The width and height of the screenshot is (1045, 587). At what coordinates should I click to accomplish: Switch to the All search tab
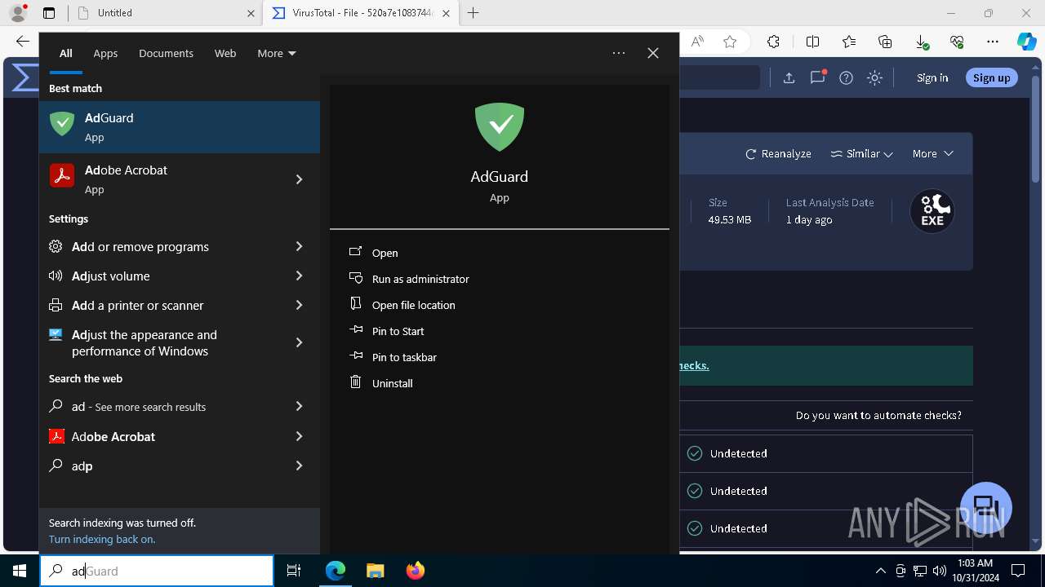point(66,53)
